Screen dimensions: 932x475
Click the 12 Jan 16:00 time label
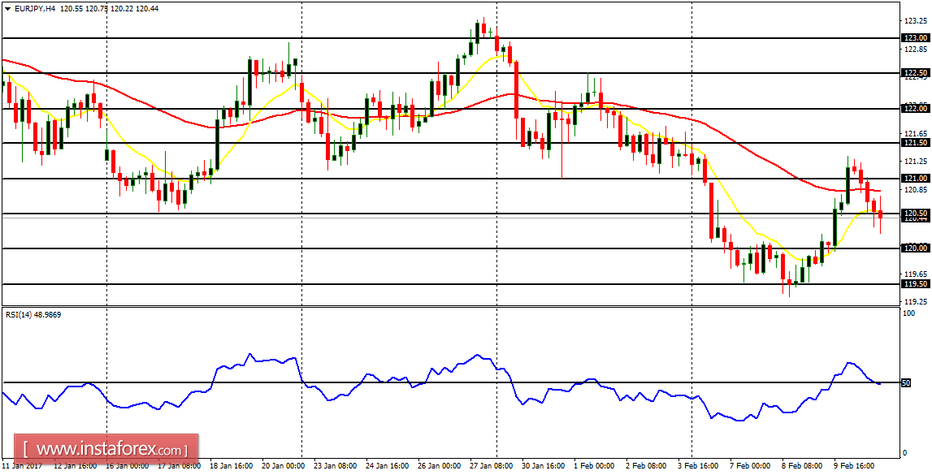(x=75, y=467)
